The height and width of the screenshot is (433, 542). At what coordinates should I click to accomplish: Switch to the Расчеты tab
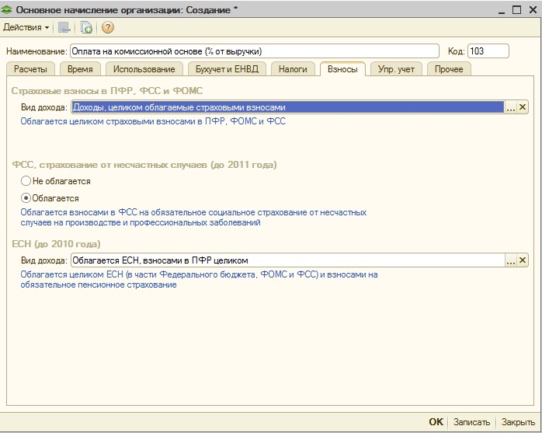[30, 69]
